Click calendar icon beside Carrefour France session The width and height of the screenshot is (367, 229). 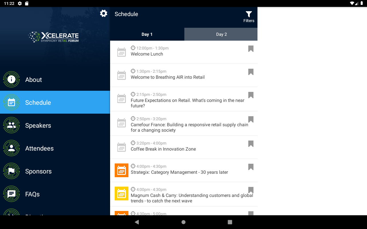122,123
